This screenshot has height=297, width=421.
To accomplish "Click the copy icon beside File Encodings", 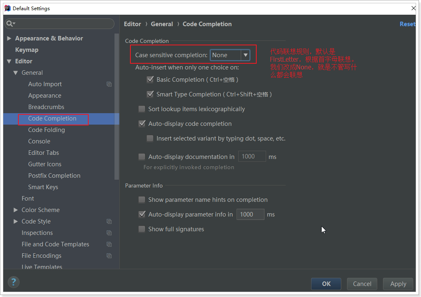I will pos(109,256).
